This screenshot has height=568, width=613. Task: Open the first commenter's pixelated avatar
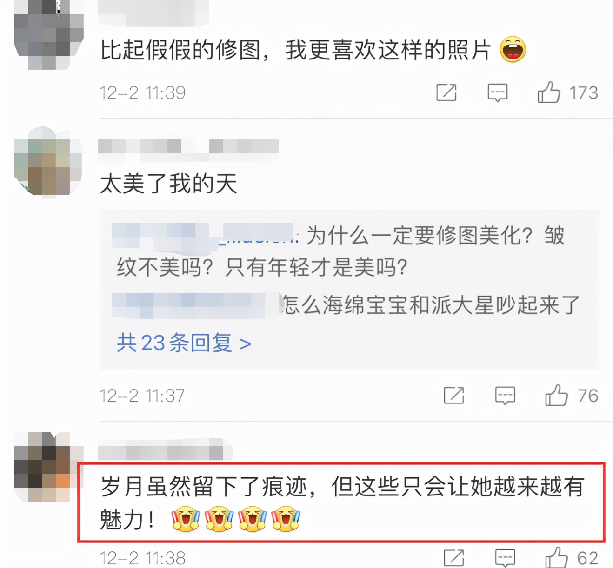pos(49,35)
